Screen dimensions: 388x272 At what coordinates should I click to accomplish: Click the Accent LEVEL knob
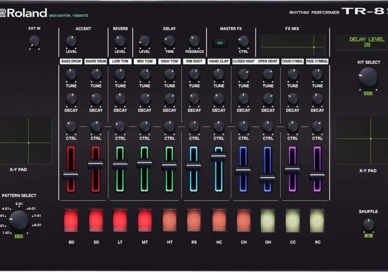[71, 41]
